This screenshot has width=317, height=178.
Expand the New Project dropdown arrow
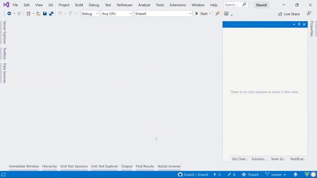coord(33,13)
